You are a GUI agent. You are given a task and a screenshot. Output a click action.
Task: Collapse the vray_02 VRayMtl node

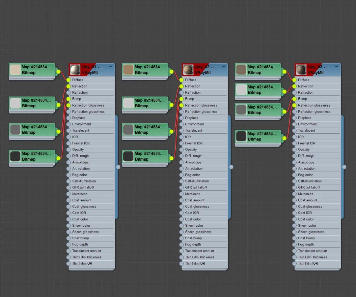pyautogui.click(x=223, y=67)
